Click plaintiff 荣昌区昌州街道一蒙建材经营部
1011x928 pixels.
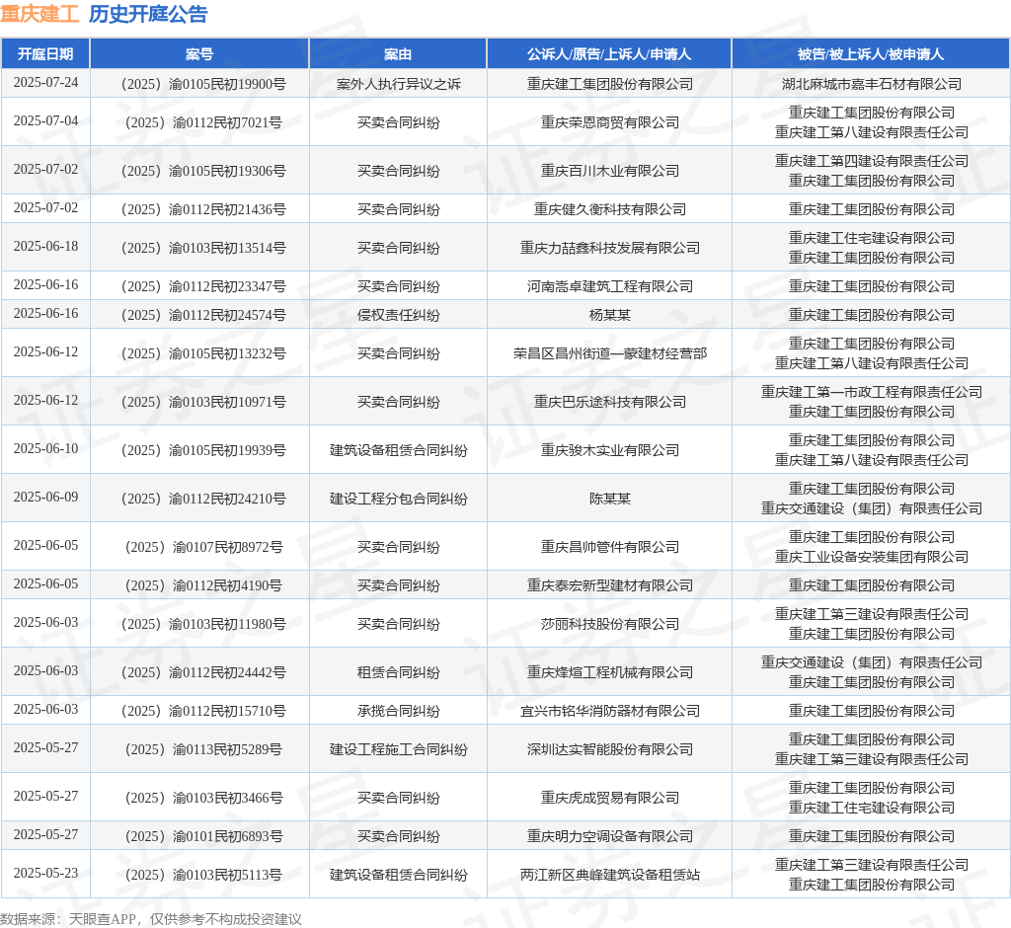610,353
